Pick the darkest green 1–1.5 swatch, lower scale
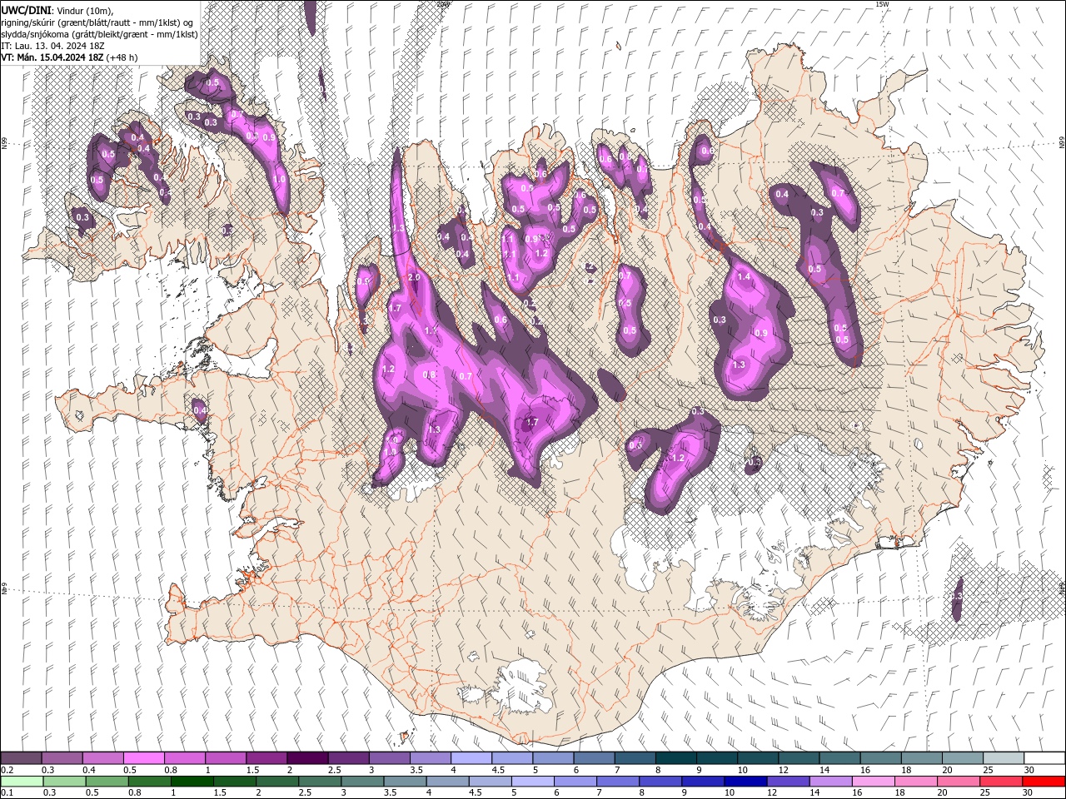 [x=192, y=781]
